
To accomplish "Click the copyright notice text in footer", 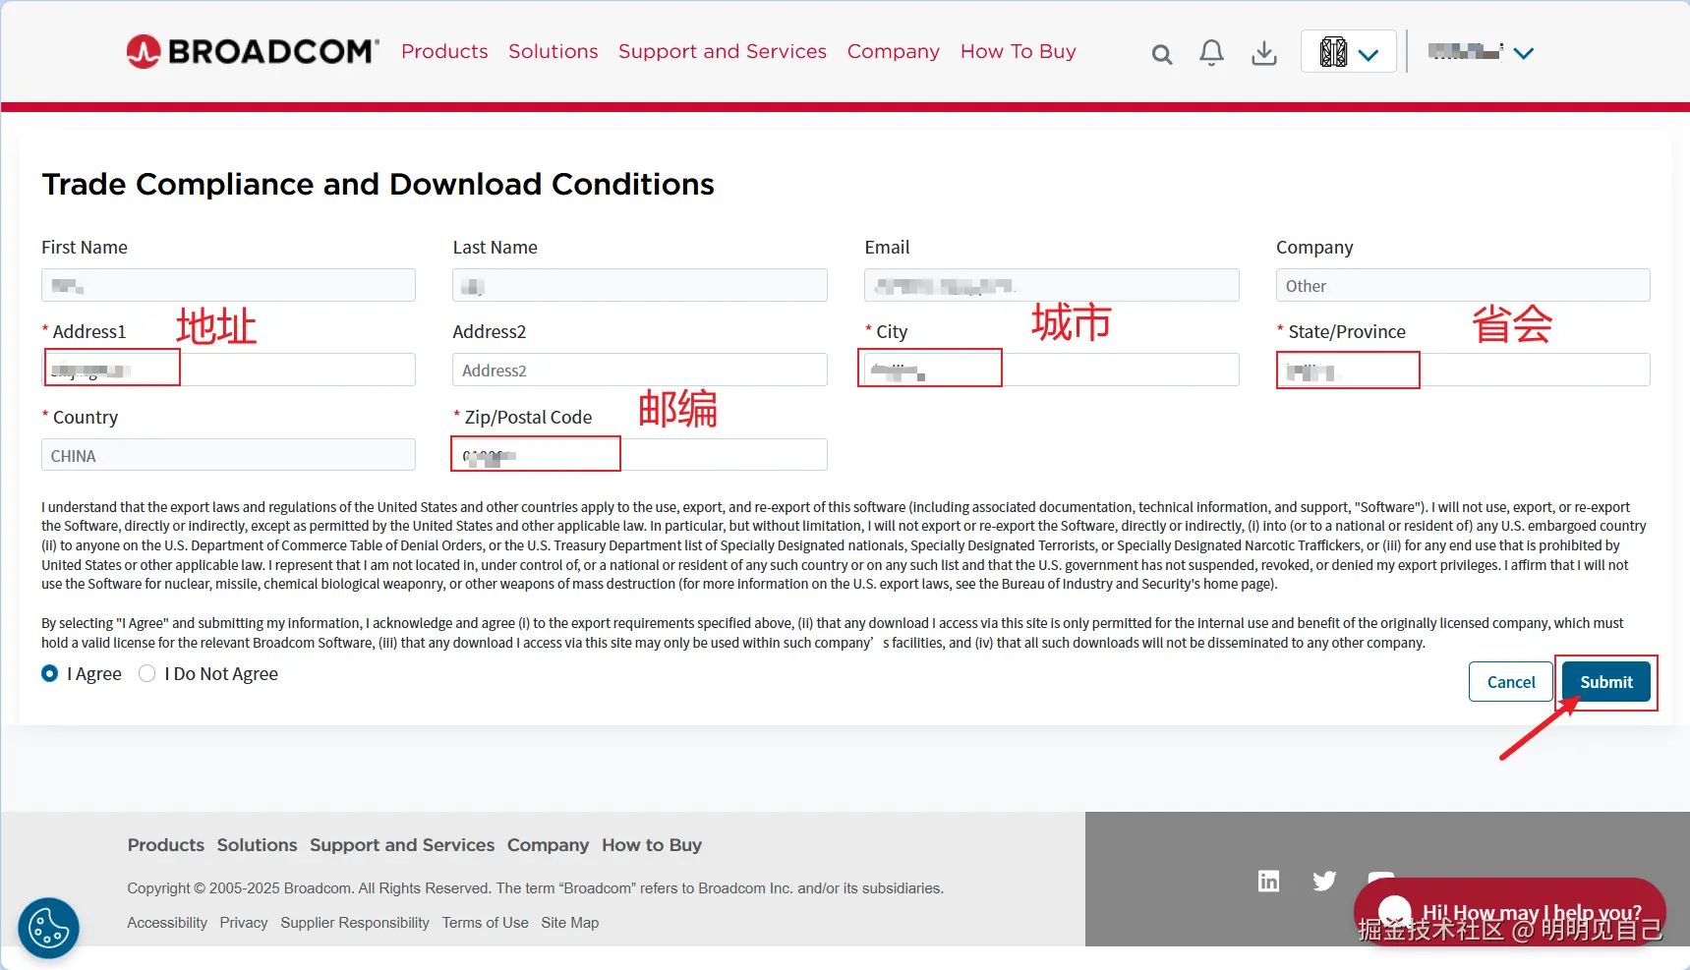I will pyautogui.click(x=535, y=888).
